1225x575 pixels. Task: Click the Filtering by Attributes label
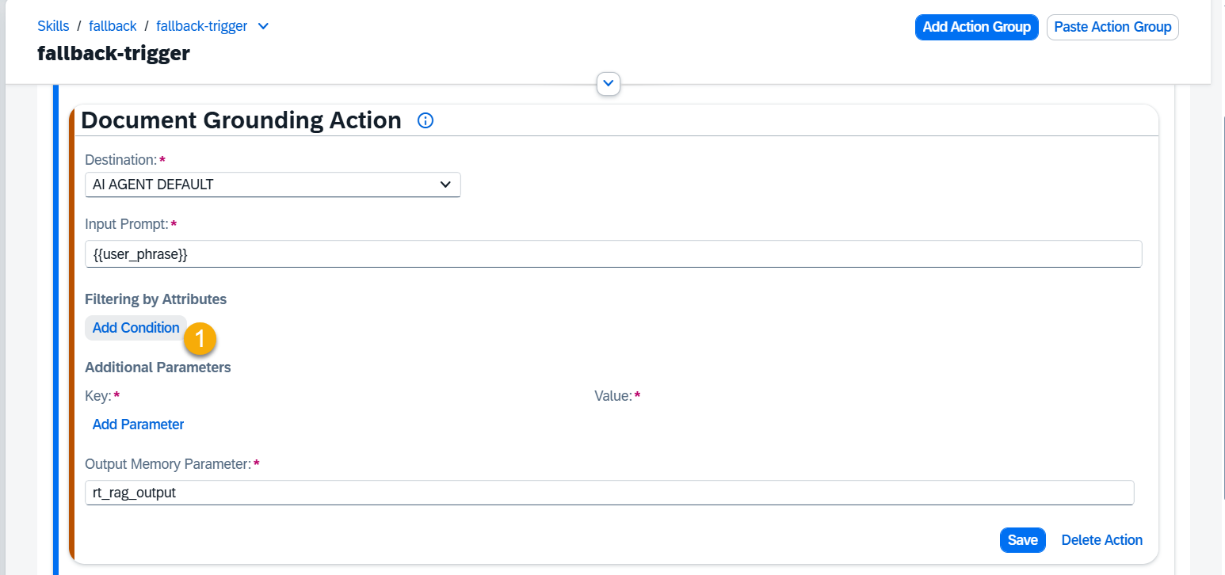[155, 299]
